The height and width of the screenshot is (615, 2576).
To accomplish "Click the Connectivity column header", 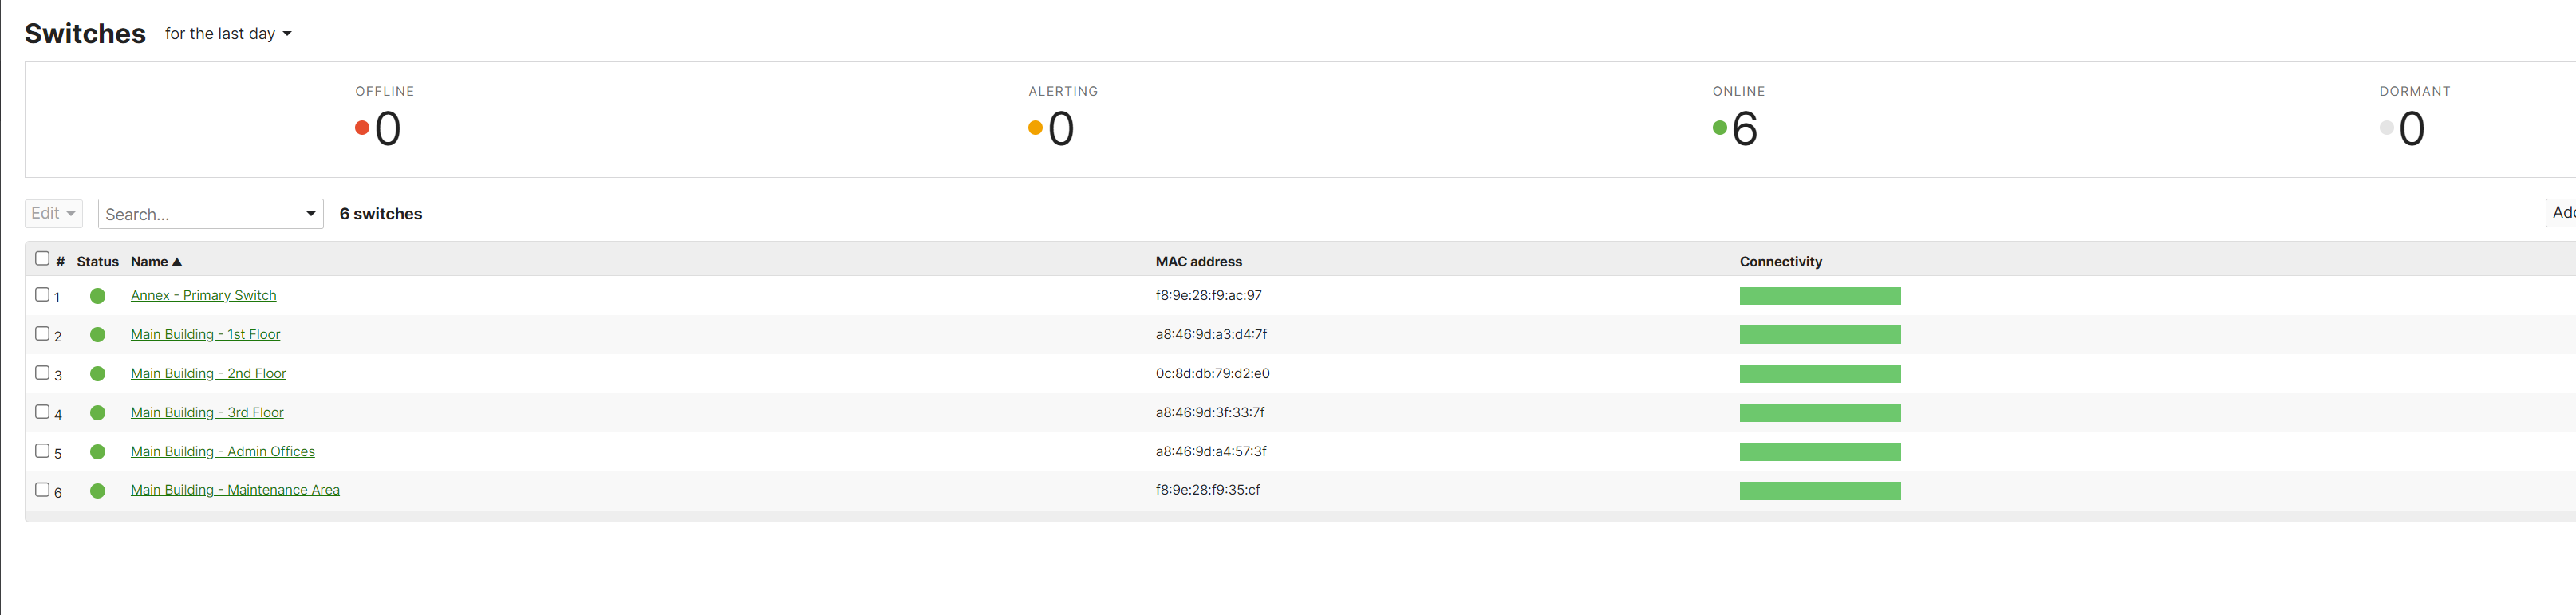I will click(1780, 262).
